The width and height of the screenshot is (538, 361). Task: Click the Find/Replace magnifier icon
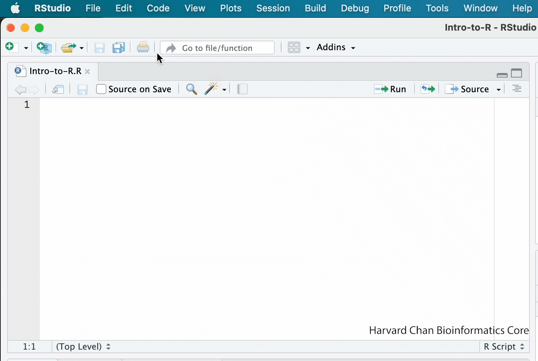191,89
